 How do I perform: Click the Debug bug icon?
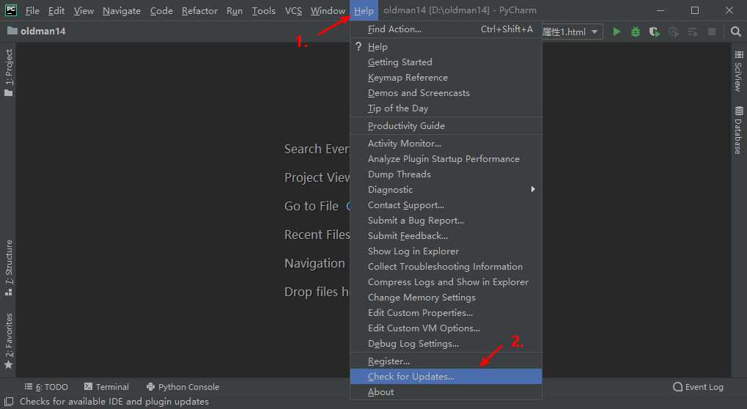[x=635, y=32]
